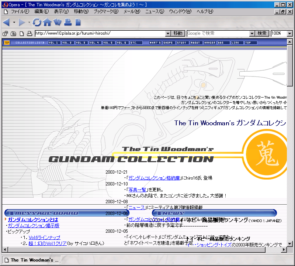The image size is (295, 266).
Task: Open the ヘルプ(H) menu
Action: pos(205,12)
